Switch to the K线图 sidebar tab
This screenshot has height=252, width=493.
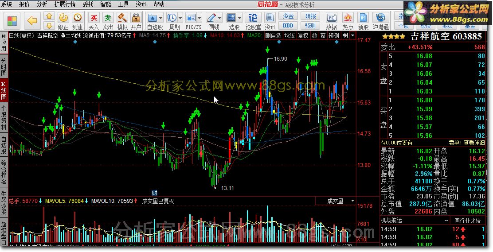pos(4,91)
